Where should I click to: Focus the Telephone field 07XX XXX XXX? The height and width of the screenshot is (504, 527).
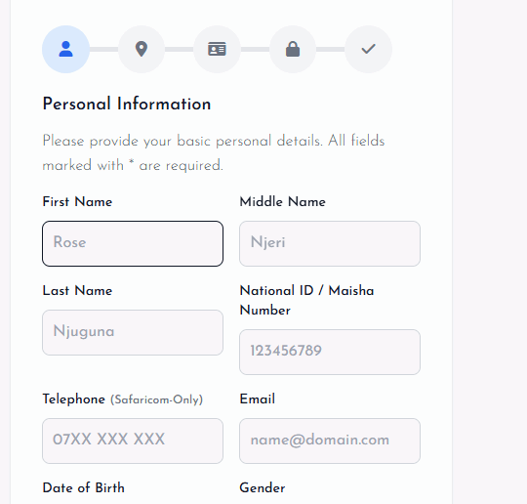[x=133, y=441]
